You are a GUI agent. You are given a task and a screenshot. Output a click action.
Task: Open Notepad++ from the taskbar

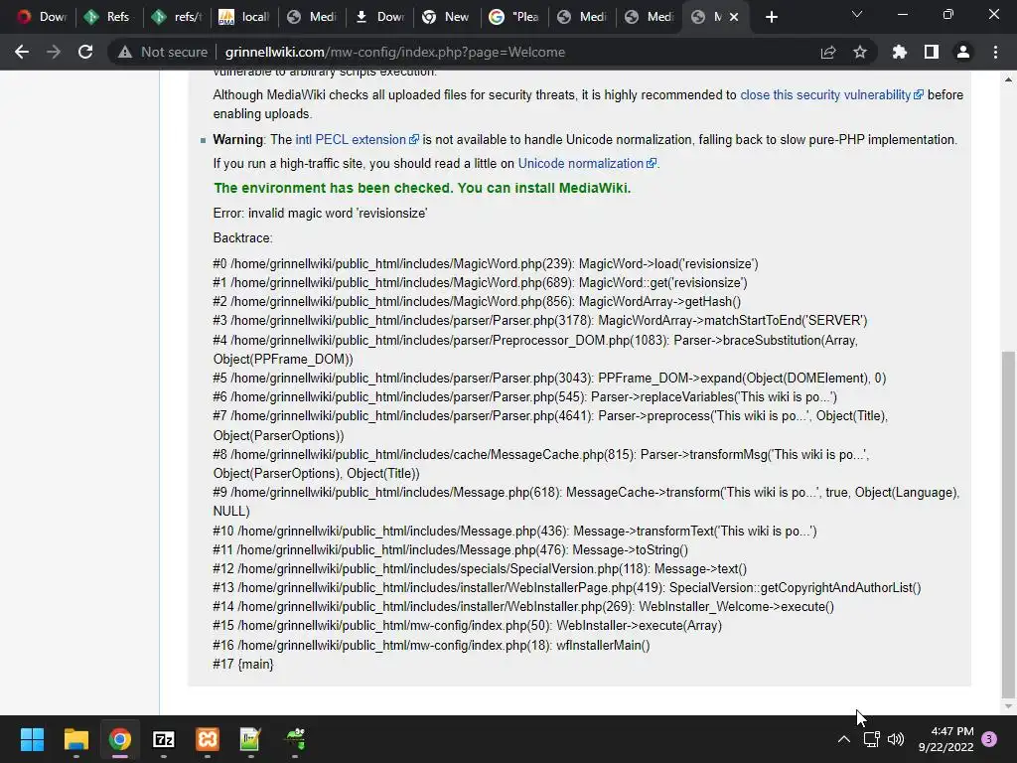250,739
